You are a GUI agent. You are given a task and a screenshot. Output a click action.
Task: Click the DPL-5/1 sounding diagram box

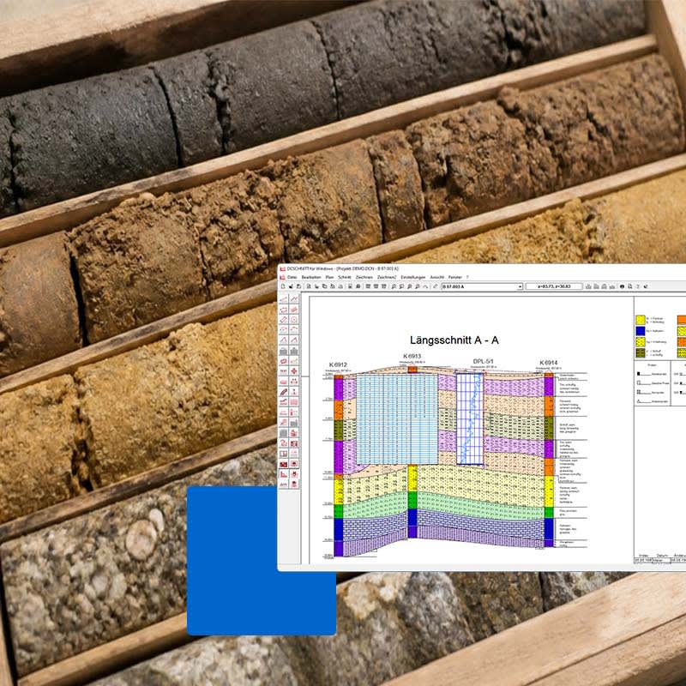(470, 418)
